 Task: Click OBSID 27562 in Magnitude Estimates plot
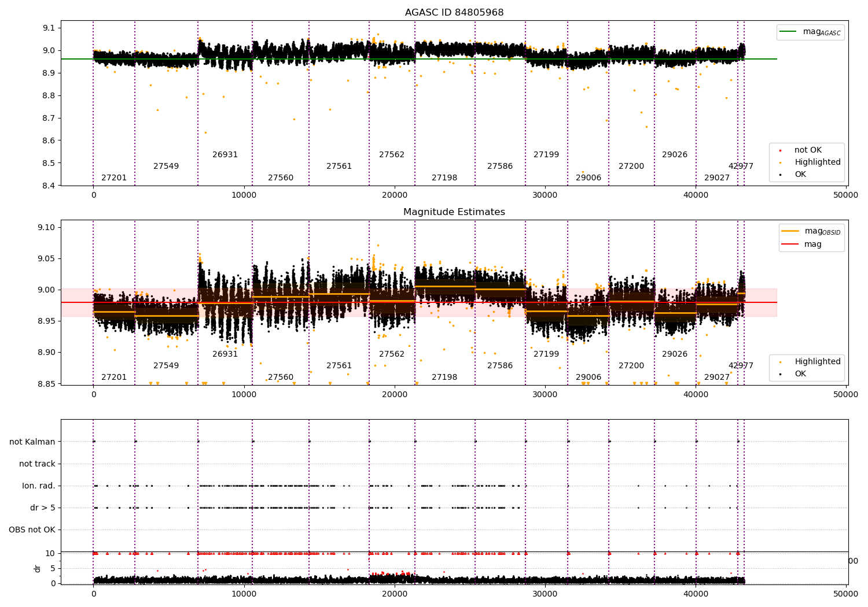tap(392, 354)
